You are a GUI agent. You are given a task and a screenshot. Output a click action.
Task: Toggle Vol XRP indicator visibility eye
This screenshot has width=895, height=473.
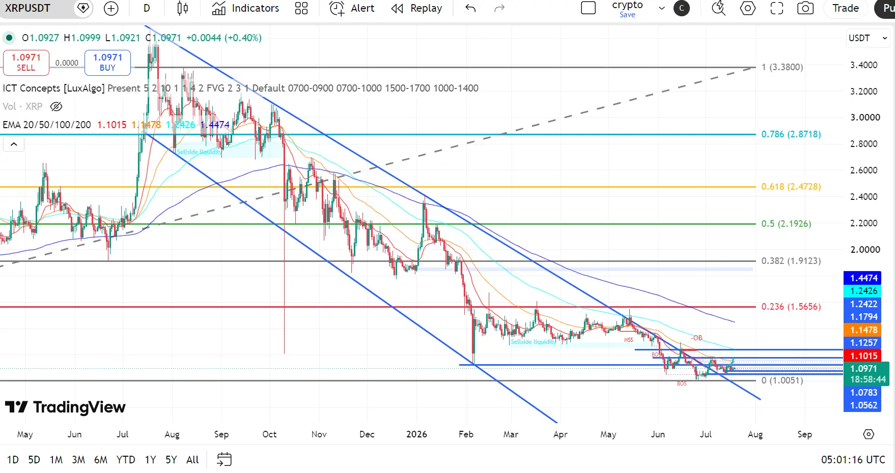pos(57,106)
